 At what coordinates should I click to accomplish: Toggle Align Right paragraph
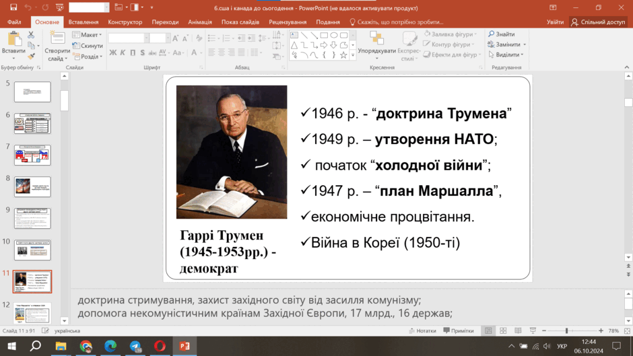pyautogui.click(x=231, y=52)
